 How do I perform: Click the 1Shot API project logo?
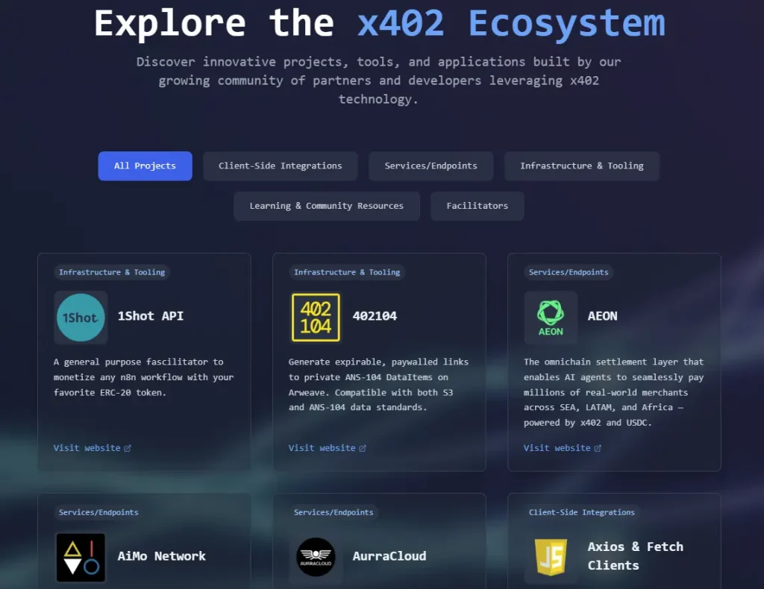click(81, 316)
